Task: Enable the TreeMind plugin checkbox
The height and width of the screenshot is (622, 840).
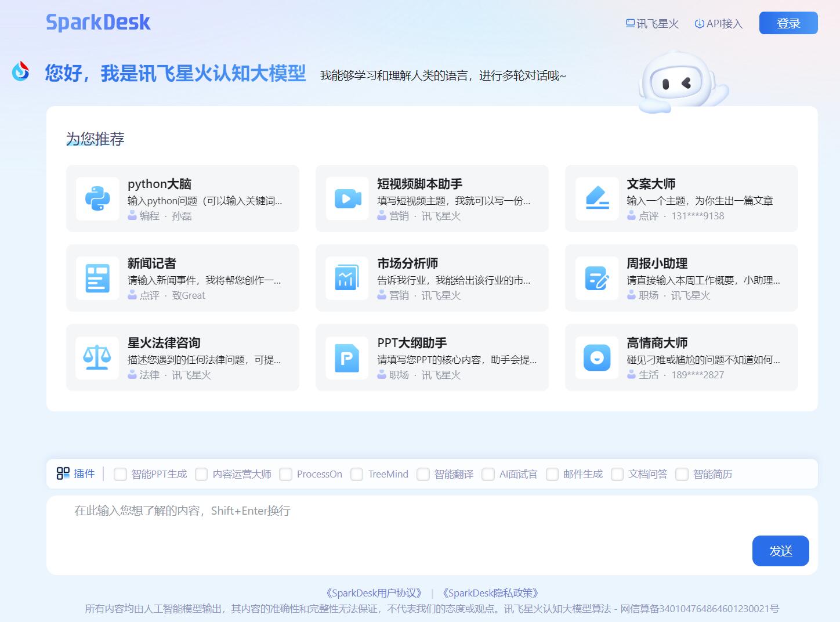Action: point(357,474)
